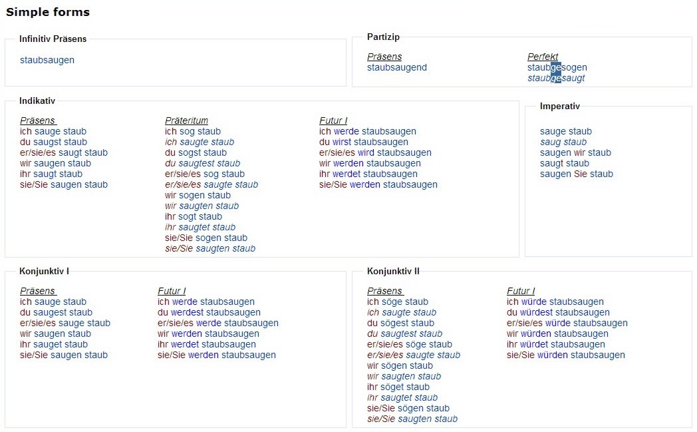
Task: Click the perfect participle "staubgesogen"
Action: 557,67
